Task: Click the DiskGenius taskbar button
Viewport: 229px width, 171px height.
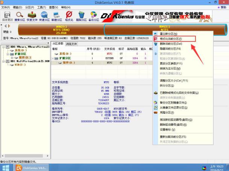Action: pos(31,168)
